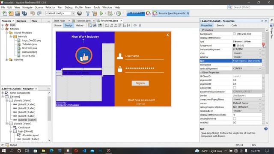
Task: Switch to the Source view tab
Action: (58, 26)
